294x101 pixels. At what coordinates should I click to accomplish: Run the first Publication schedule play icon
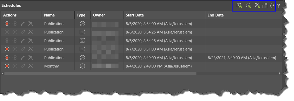tap(15, 24)
